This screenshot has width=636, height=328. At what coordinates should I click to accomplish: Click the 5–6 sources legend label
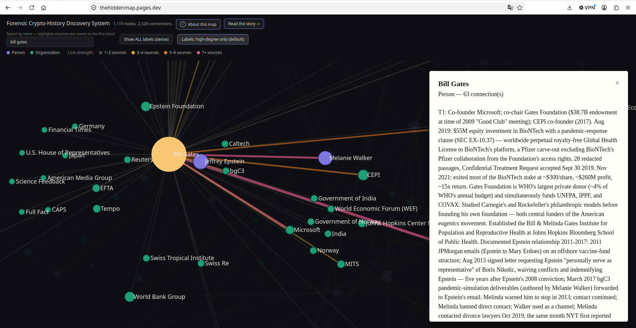pyautogui.click(x=180, y=53)
